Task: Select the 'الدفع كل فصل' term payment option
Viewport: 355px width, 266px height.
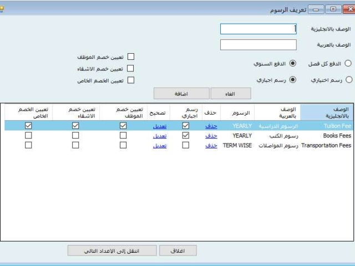Action: pyautogui.click(x=348, y=64)
